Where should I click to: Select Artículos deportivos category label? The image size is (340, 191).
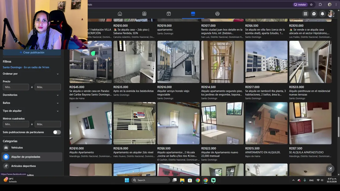[23, 166]
